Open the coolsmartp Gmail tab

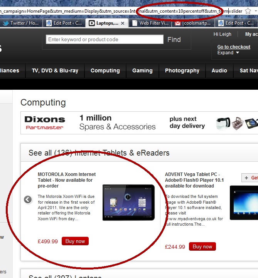[193, 23]
